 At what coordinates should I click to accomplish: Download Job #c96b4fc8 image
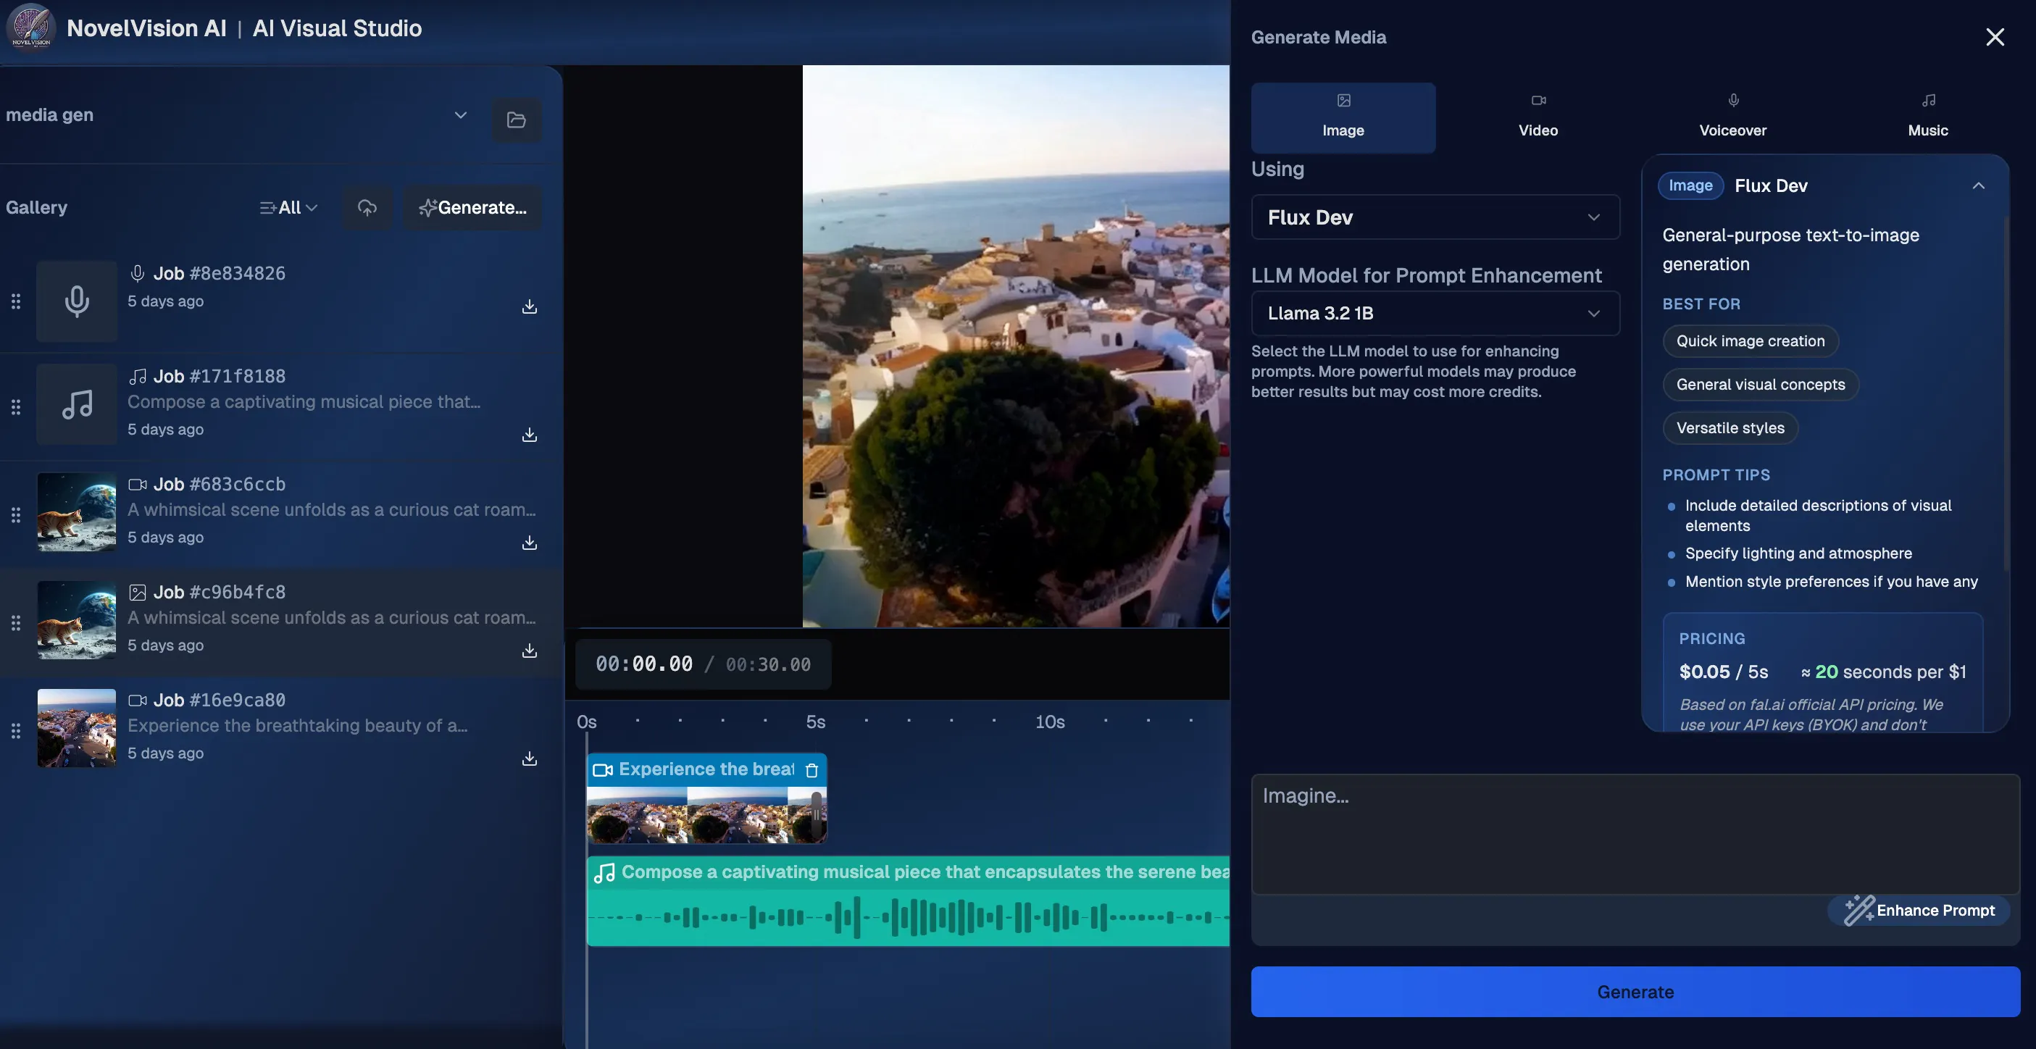pyautogui.click(x=530, y=651)
